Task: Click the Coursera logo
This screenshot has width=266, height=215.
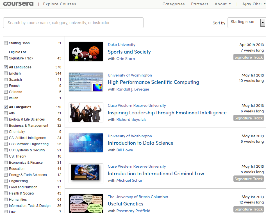Action: [x=18, y=4]
